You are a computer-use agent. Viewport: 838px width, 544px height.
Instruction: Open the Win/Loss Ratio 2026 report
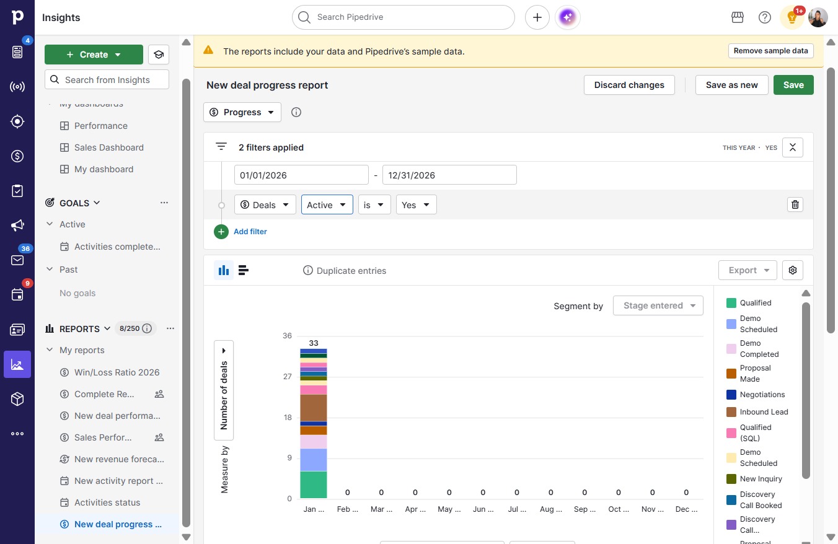pyautogui.click(x=117, y=372)
